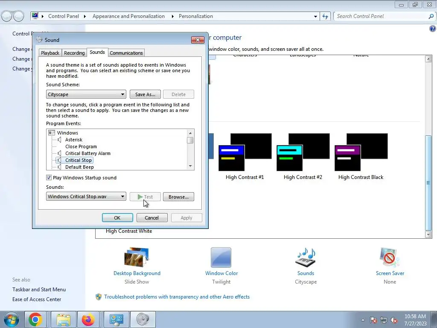Screen dimensions: 437x328
Task: Click the Action Center flag tray icon
Action: (373, 320)
